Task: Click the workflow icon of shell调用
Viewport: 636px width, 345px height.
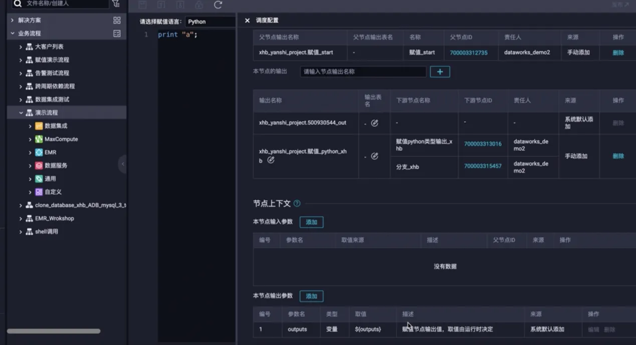Action: (30, 231)
